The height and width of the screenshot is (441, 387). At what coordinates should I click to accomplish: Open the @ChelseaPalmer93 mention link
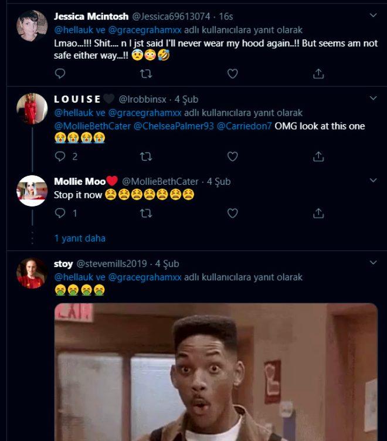click(x=174, y=126)
